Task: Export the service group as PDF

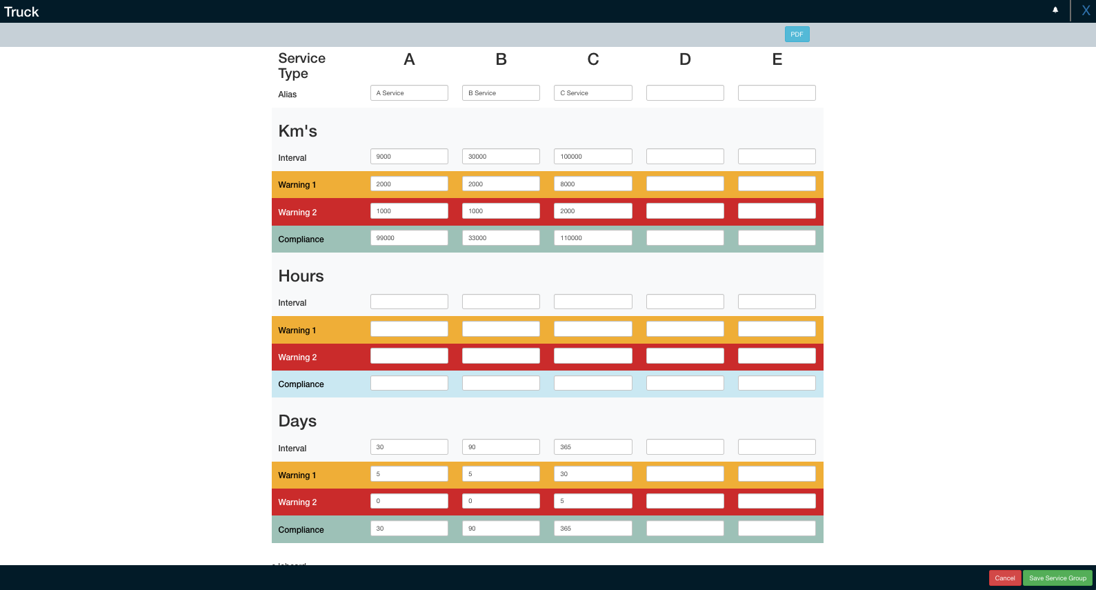Action: tap(797, 35)
